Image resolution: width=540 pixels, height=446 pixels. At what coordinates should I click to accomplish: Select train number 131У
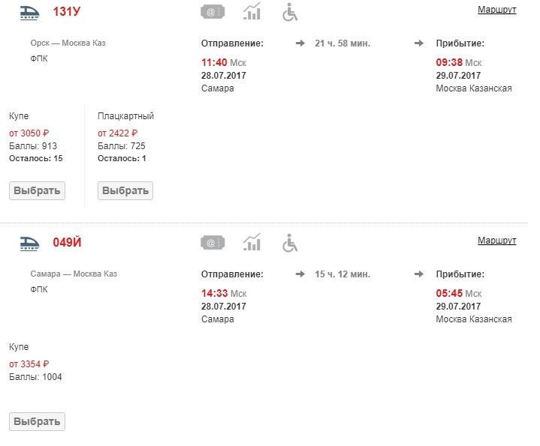[x=68, y=11]
